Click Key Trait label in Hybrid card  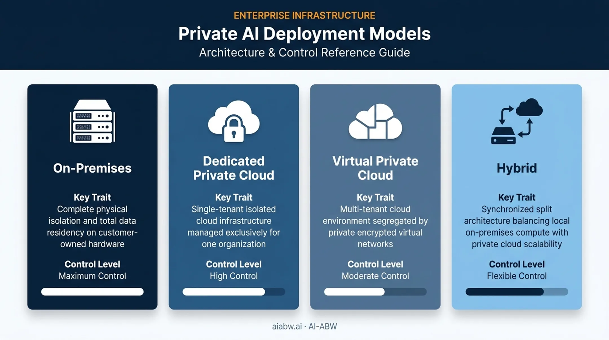click(517, 197)
